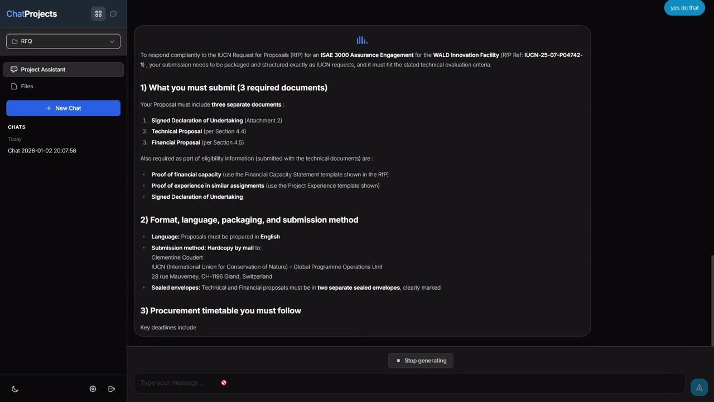Viewport: 714px width, 402px height.
Task: Click the document icon next to Files
Action: click(15, 87)
